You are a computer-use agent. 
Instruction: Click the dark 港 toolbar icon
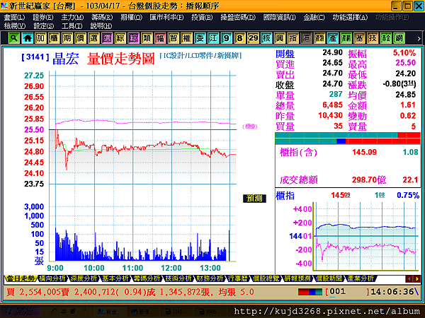coord(306,38)
